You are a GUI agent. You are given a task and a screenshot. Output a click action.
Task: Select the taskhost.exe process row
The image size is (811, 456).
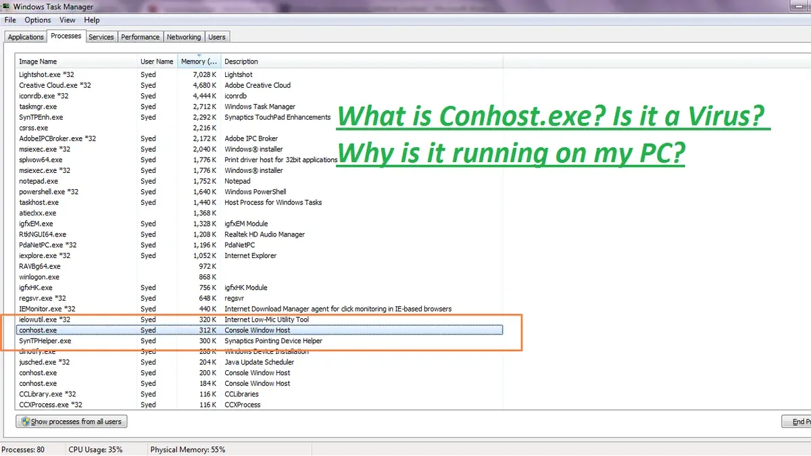(x=260, y=202)
